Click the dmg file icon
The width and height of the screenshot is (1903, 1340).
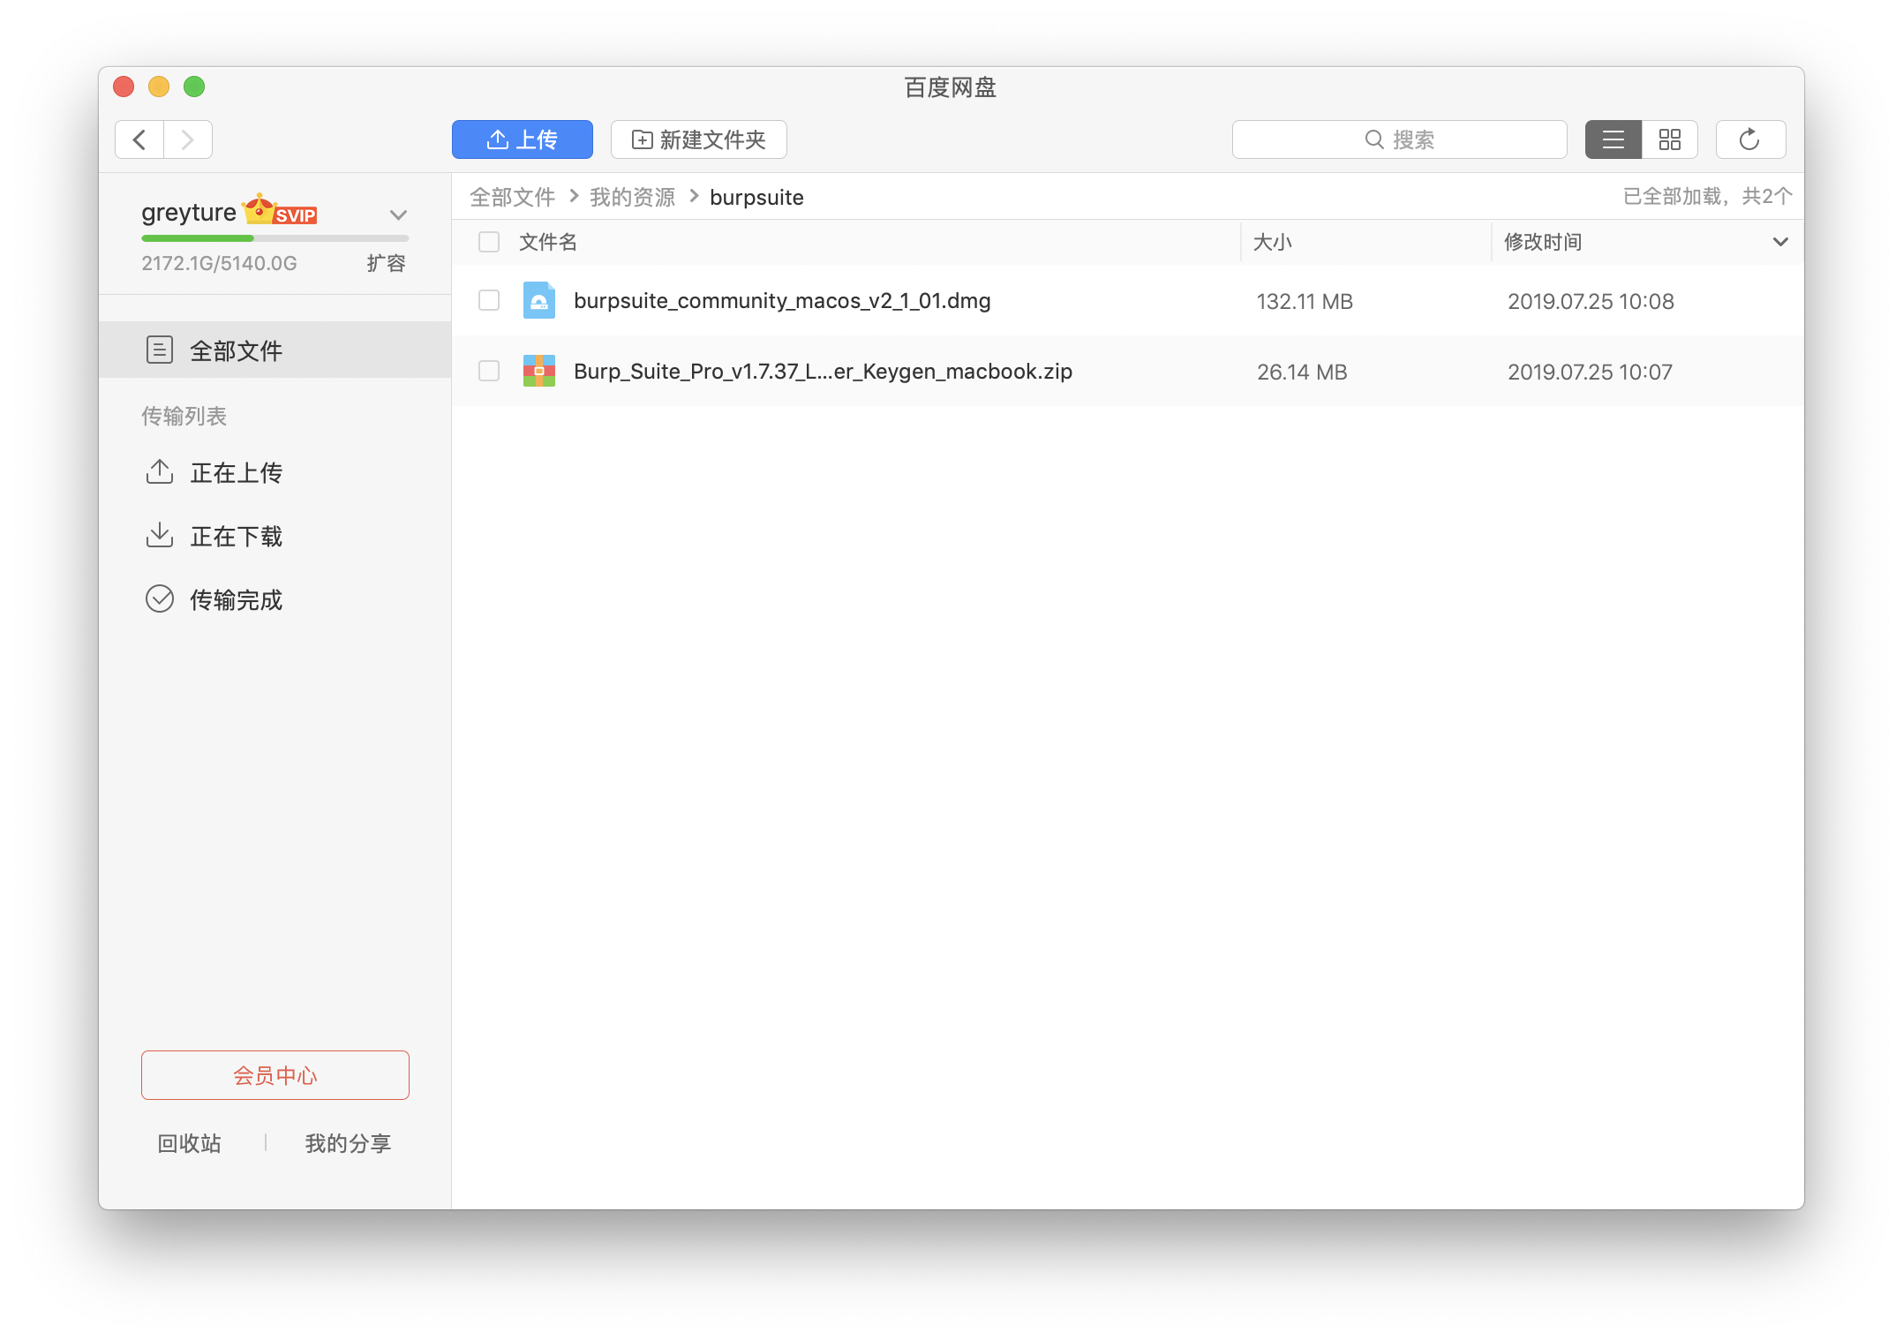tap(538, 301)
